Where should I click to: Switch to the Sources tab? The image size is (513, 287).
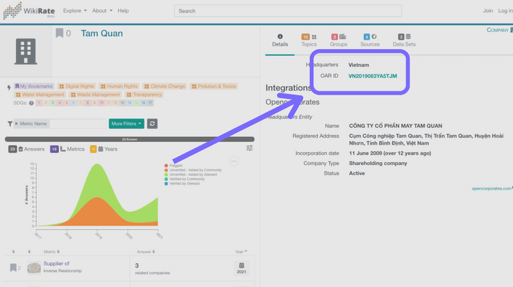click(370, 40)
